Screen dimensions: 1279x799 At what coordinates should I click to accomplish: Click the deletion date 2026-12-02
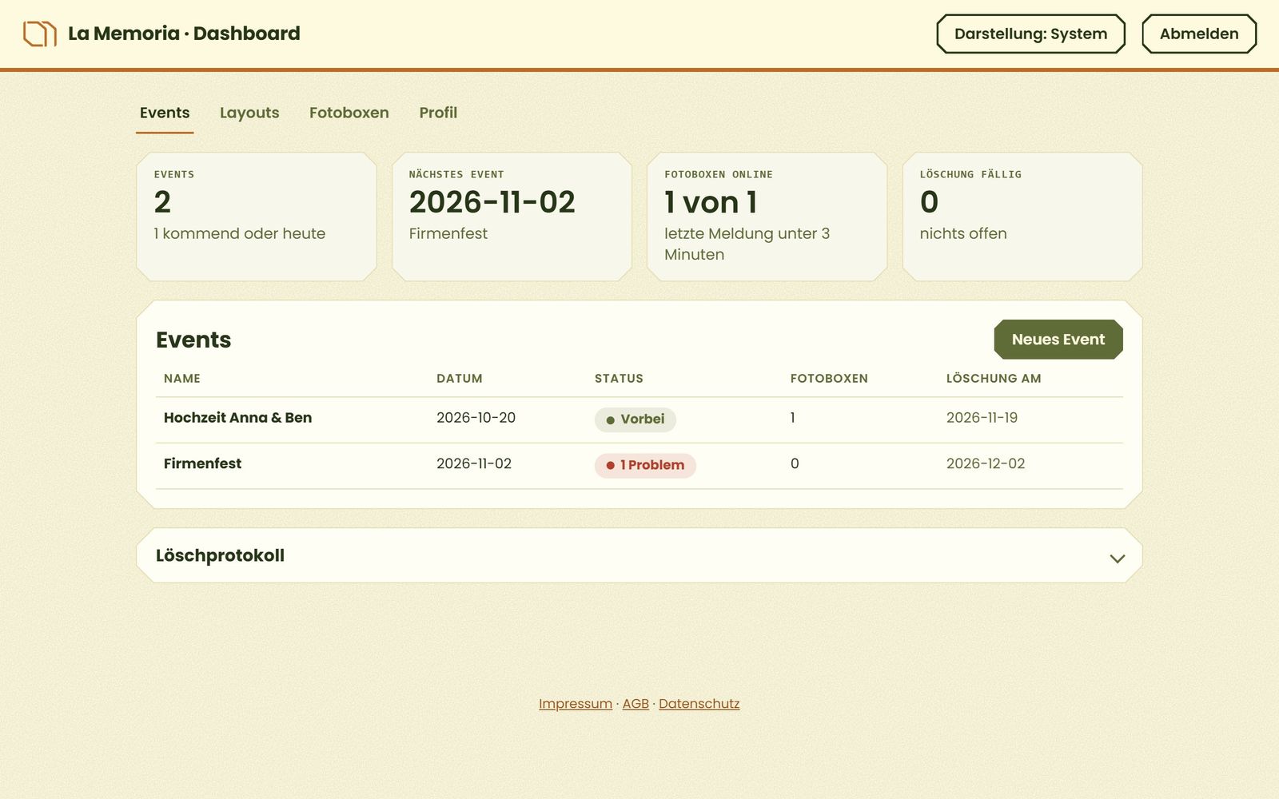point(986,463)
